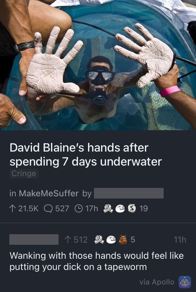This screenshot has height=292, width=196.
Task: Select the handshake award on the post
Action: 108,208
